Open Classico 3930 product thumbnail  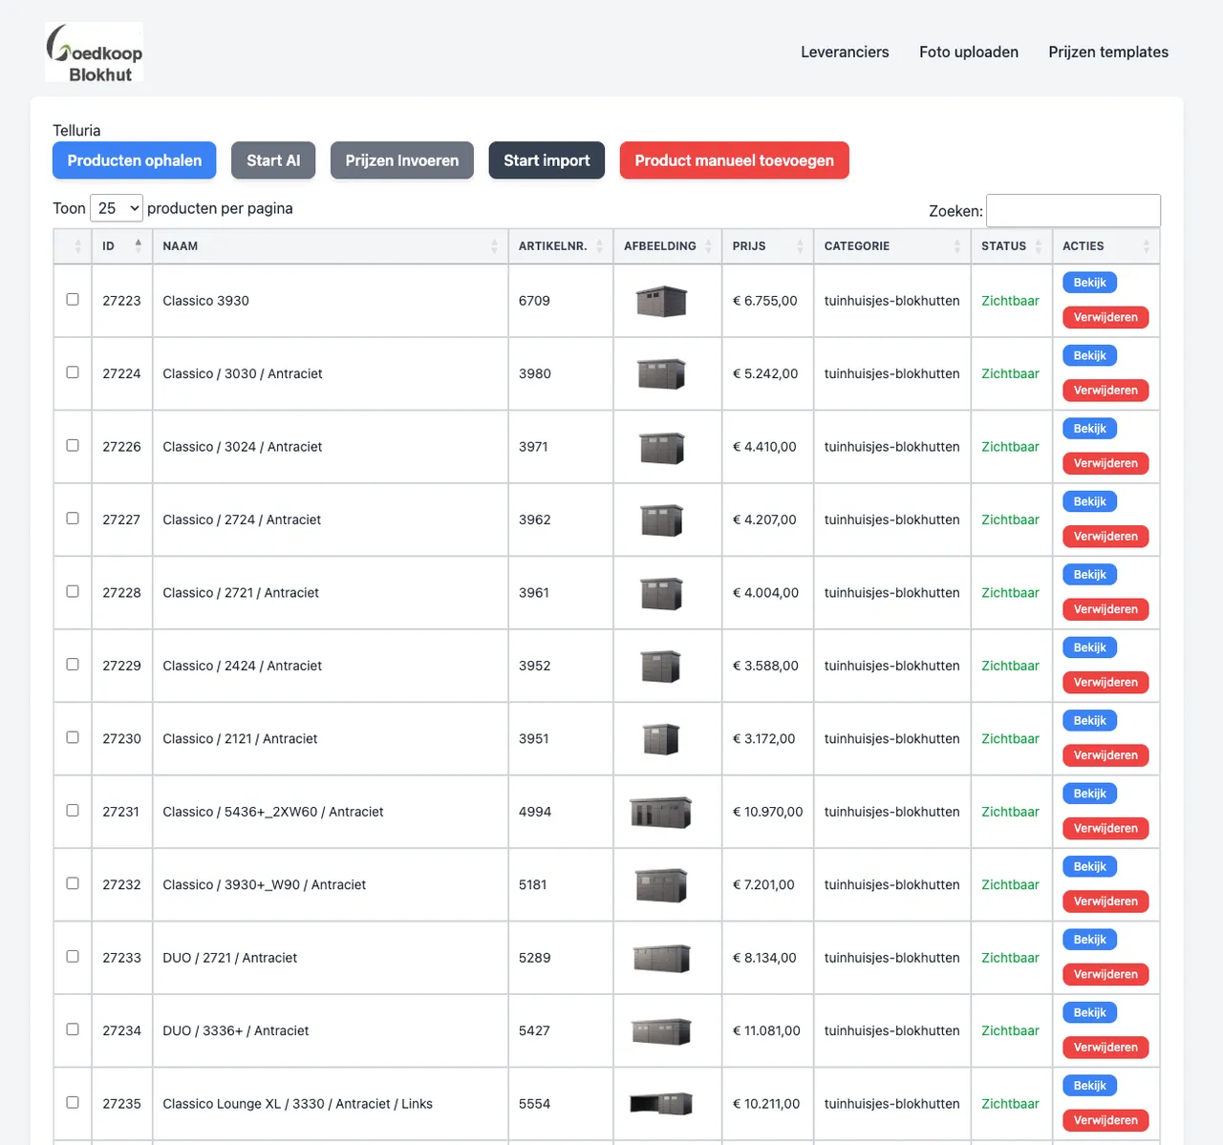(x=661, y=301)
